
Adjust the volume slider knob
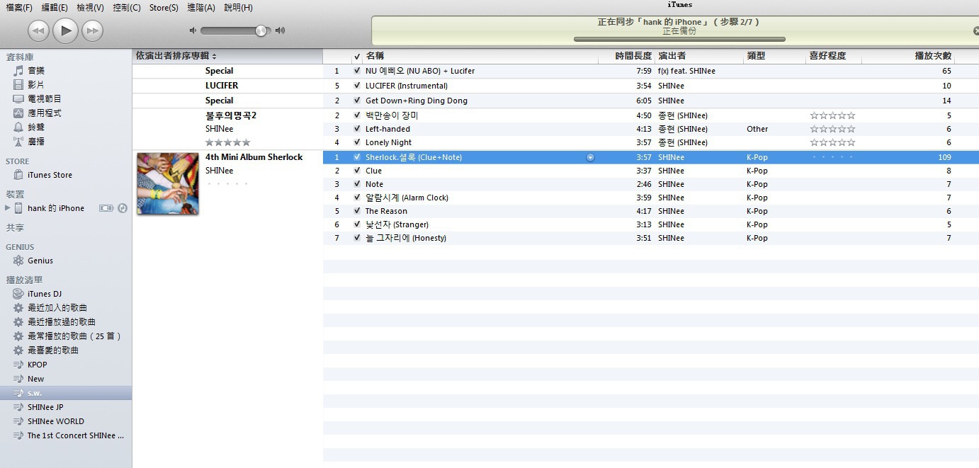pos(261,30)
